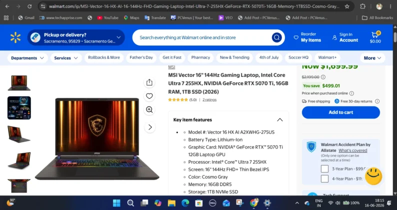This screenshot has width=397, height=210.
Task: Go back in browser history
Action: 7,6
